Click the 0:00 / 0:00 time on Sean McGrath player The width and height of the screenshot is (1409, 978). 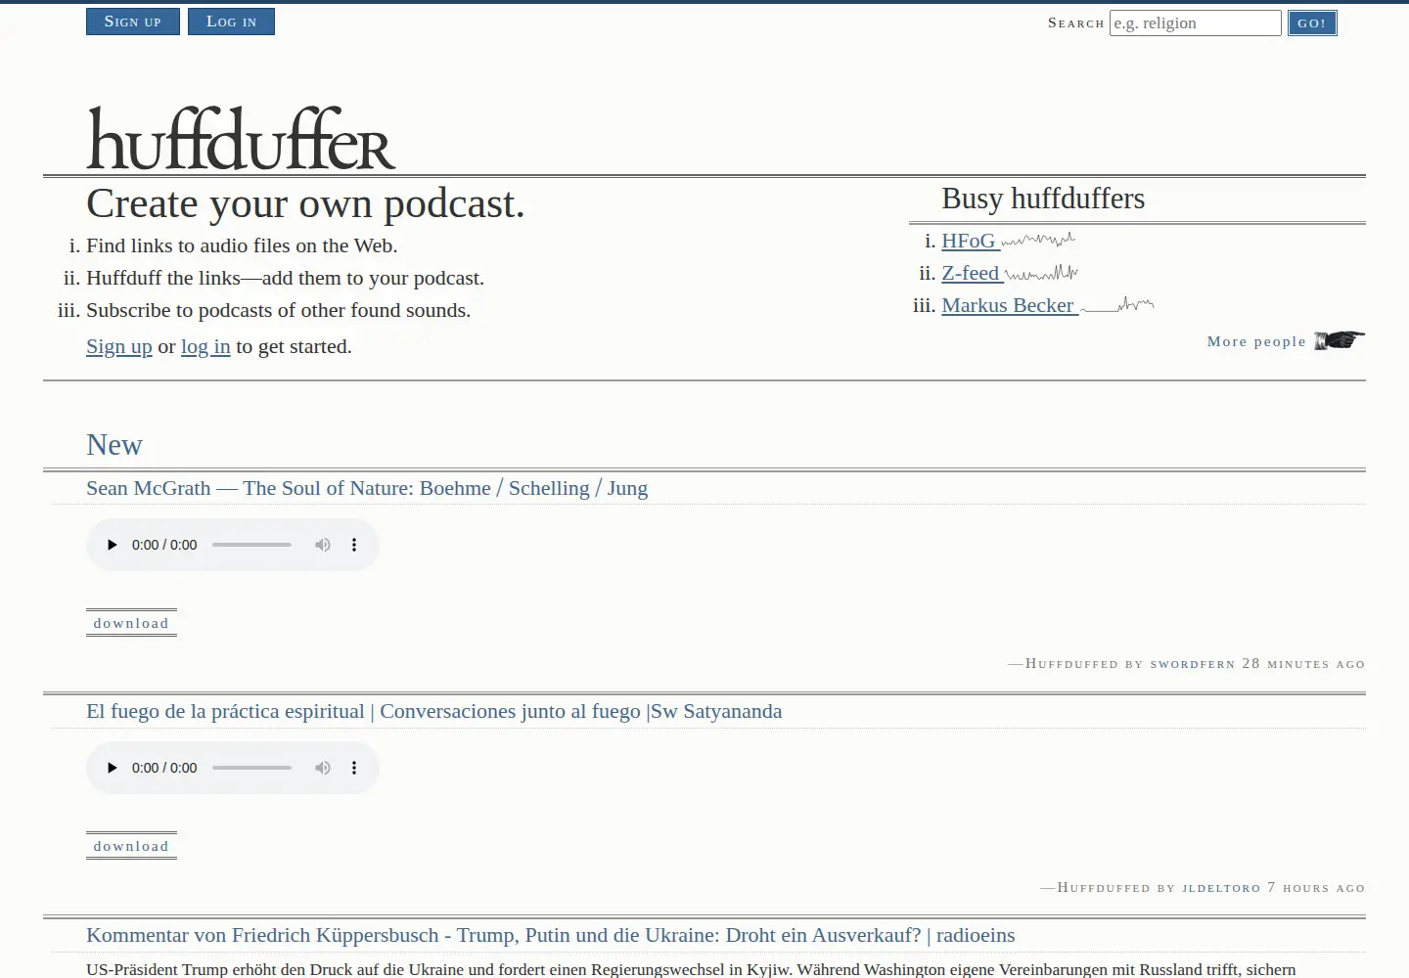pos(164,545)
